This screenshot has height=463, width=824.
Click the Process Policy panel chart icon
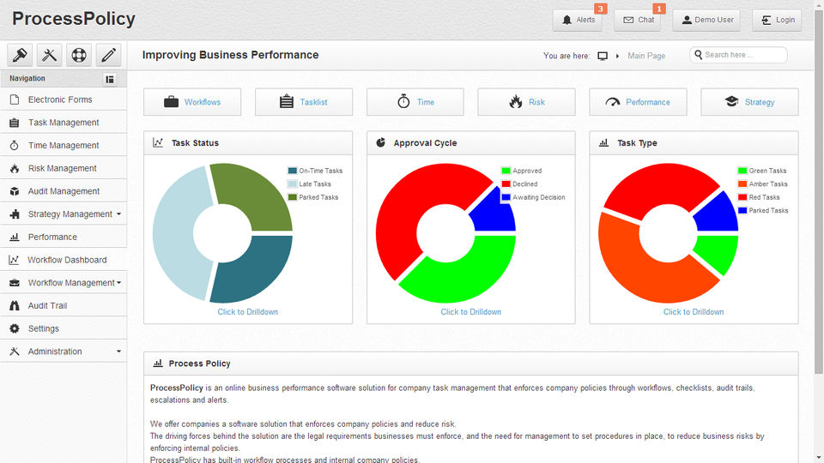coord(158,364)
